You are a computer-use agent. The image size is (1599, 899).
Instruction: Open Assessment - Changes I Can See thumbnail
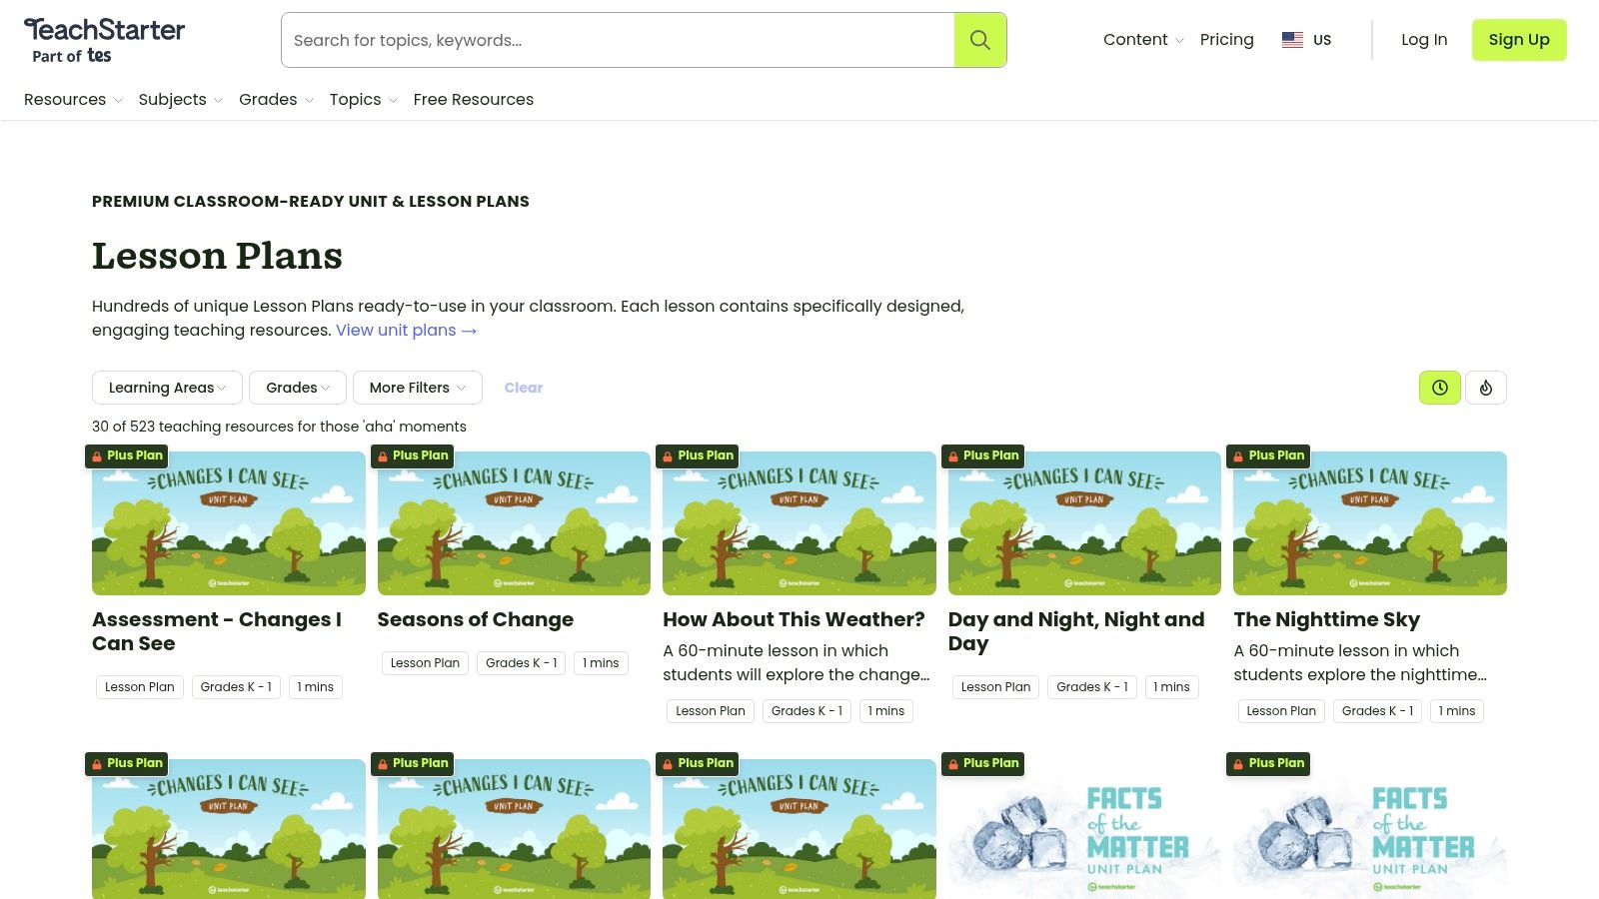coord(229,523)
